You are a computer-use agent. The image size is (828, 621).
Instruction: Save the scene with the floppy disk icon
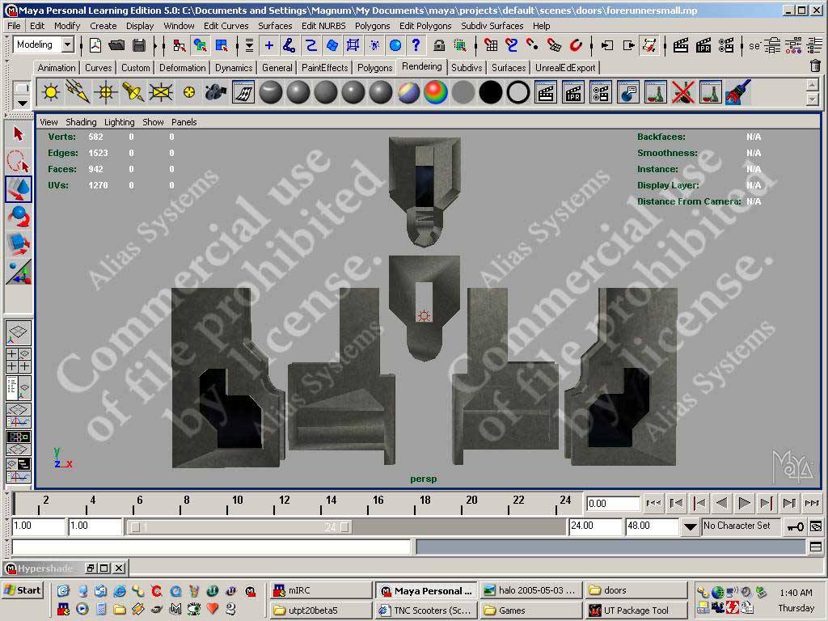click(x=139, y=46)
